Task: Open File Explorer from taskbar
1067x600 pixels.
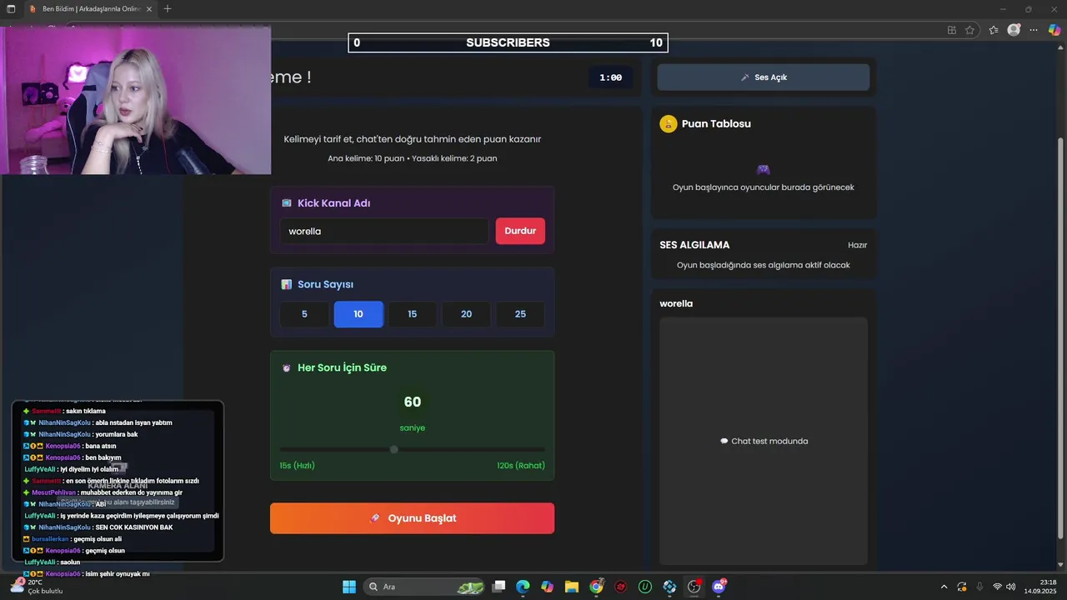Action: [x=572, y=587]
